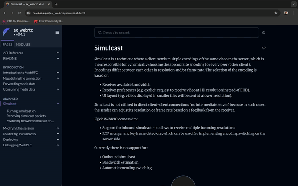Select the PAGES tab

(x=7, y=44)
